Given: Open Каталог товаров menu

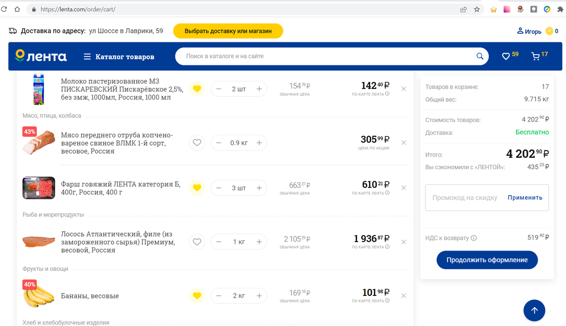Looking at the screenshot, I should click(x=119, y=57).
